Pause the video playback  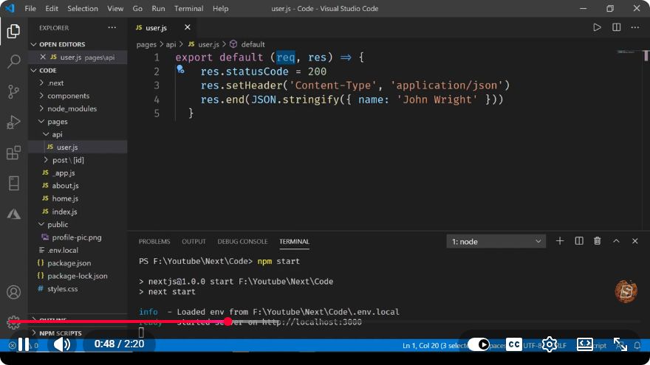click(x=24, y=344)
